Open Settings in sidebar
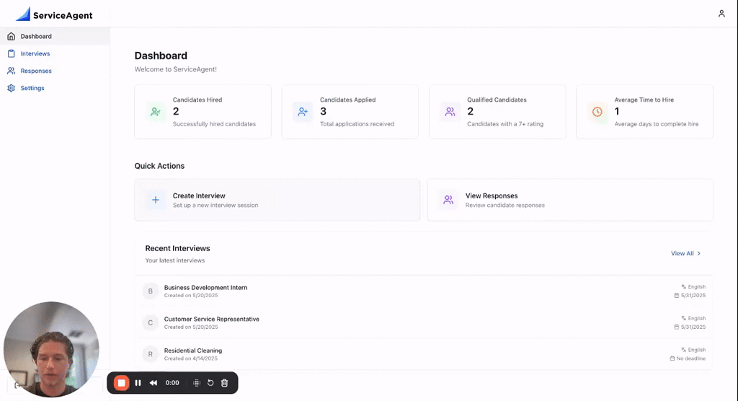Image resolution: width=738 pixels, height=401 pixels. pos(55,88)
